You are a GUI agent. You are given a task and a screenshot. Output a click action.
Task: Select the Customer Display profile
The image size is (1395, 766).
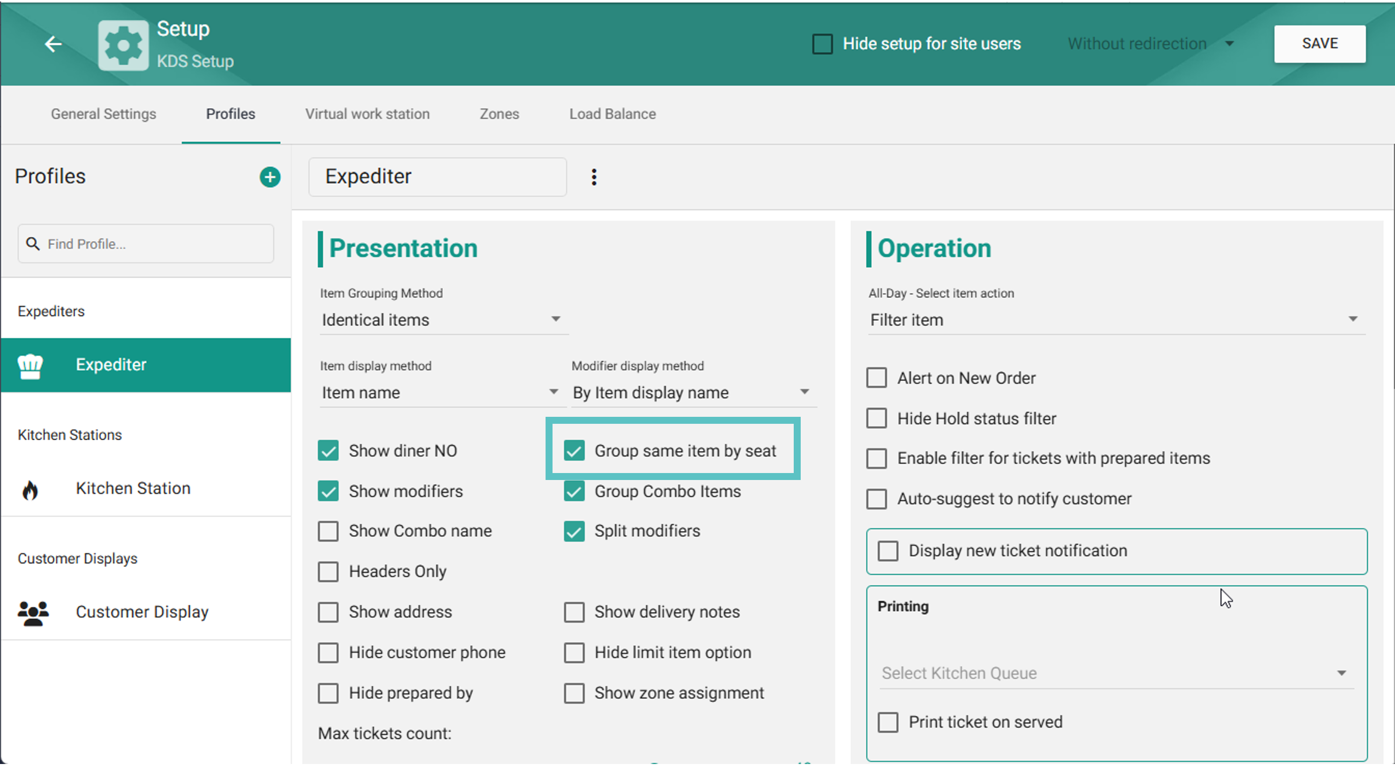tap(146, 613)
